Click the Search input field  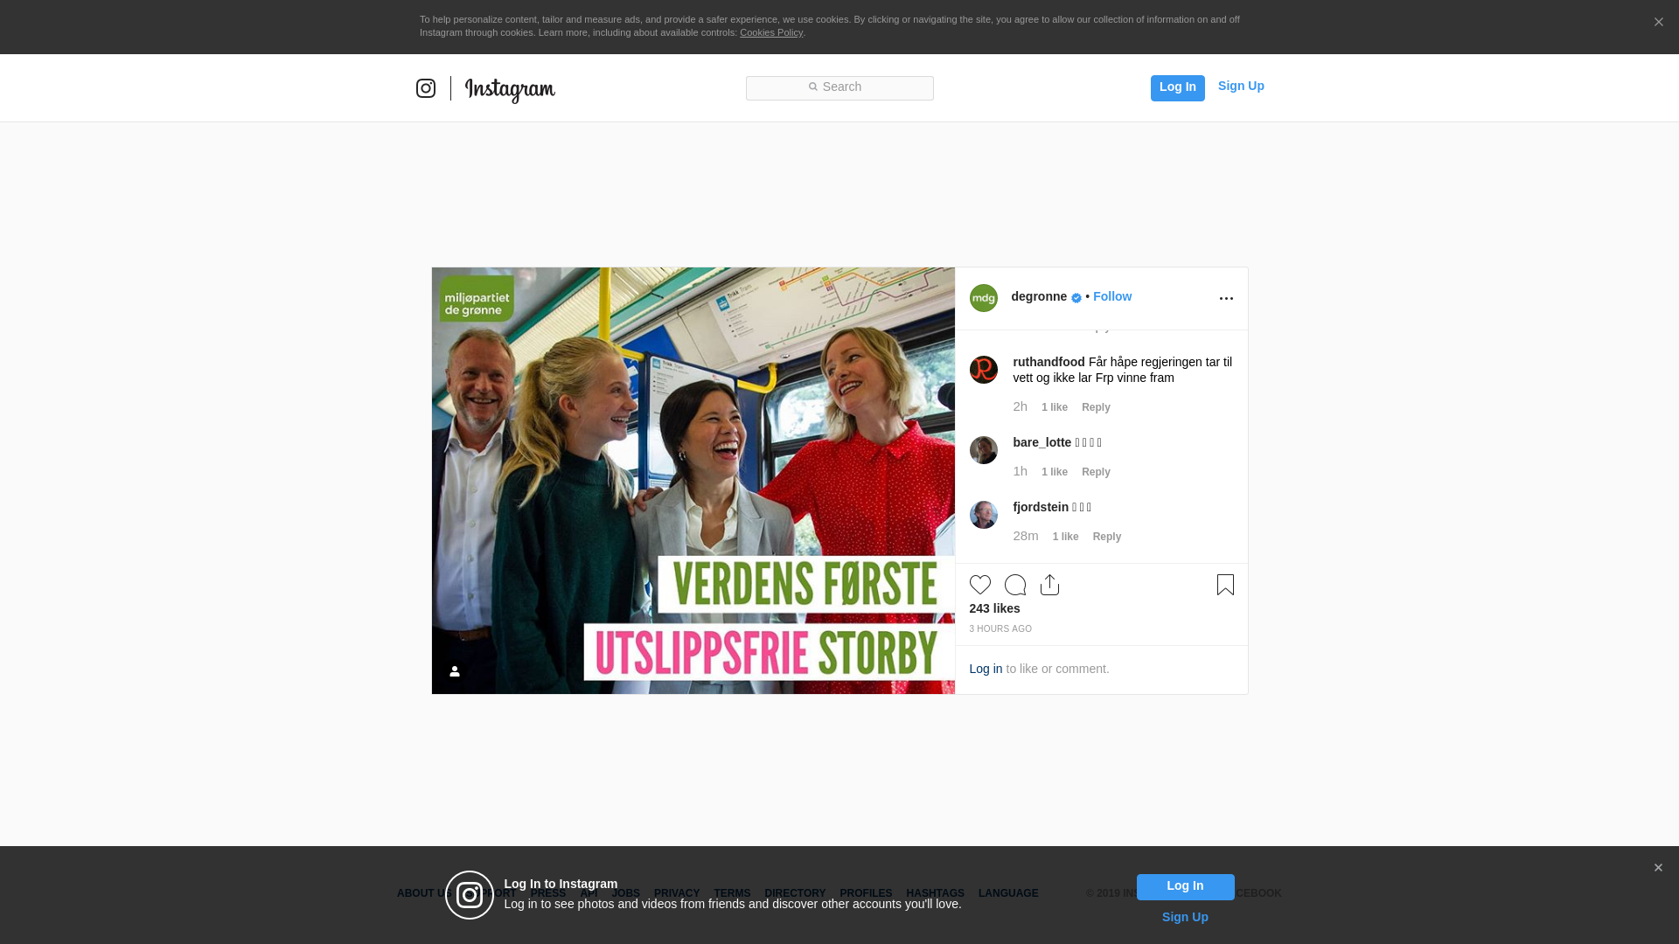839,88
